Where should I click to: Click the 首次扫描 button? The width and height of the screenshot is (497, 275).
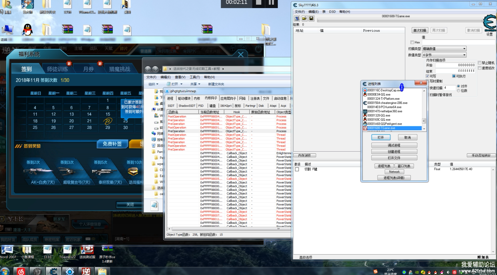click(x=420, y=30)
